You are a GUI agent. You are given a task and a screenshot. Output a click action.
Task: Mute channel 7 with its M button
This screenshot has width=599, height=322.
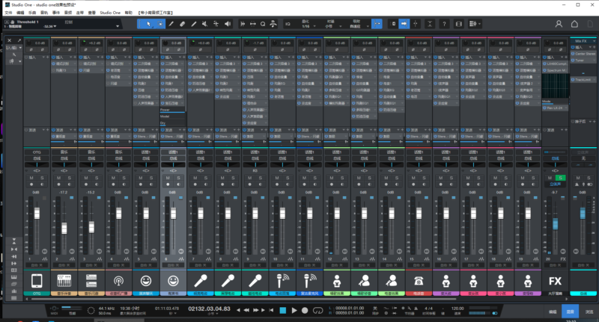(x=195, y=178)
